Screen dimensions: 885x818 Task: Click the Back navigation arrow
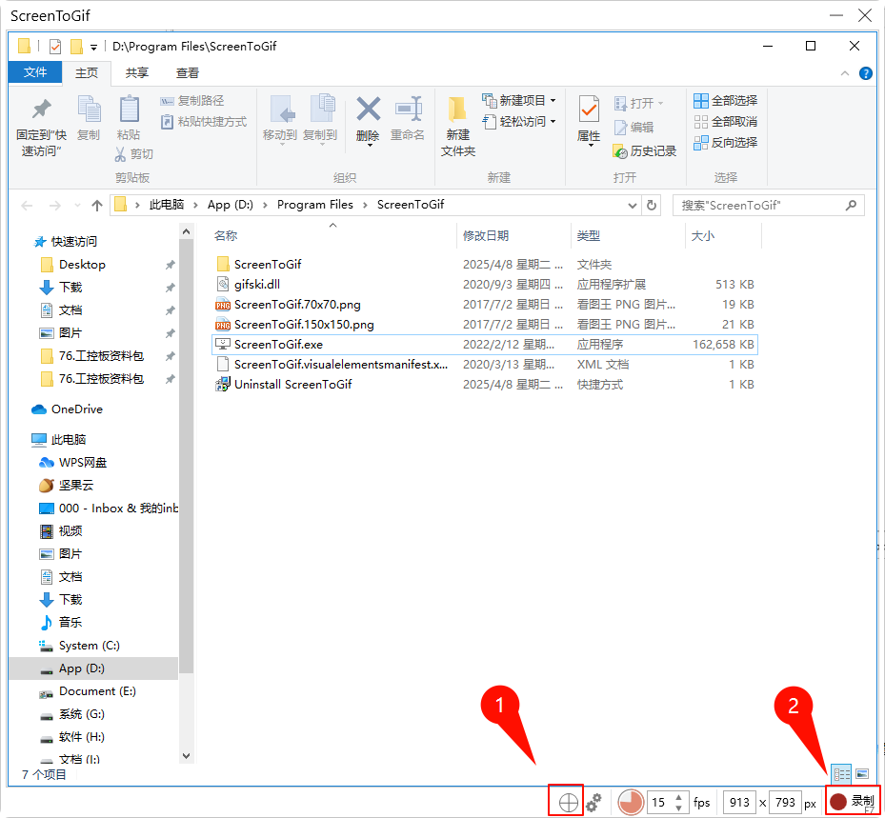coord(27,206)
